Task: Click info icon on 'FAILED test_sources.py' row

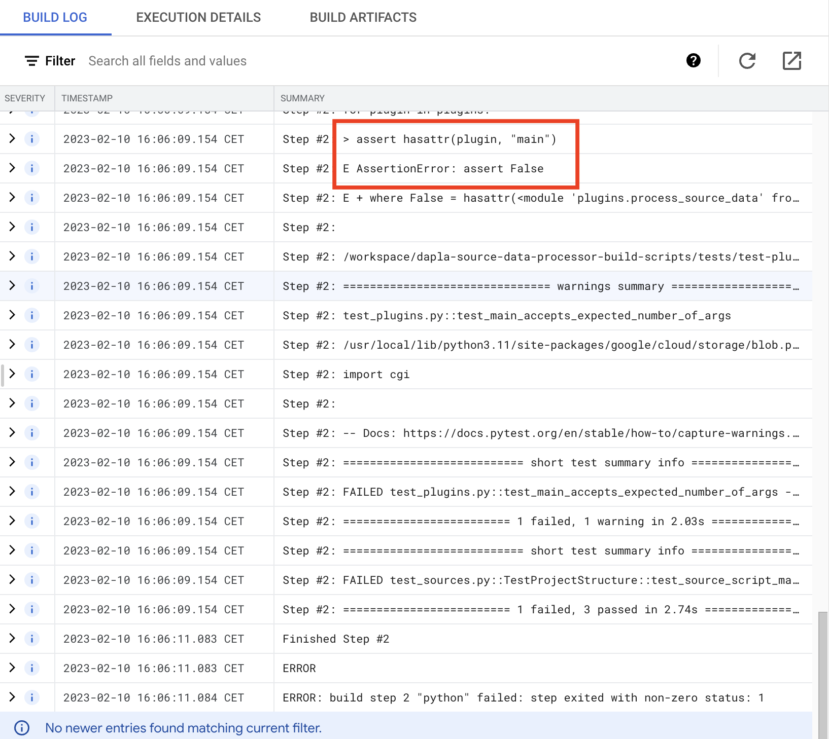Action: pyautogui.click(x=32, y=580)
